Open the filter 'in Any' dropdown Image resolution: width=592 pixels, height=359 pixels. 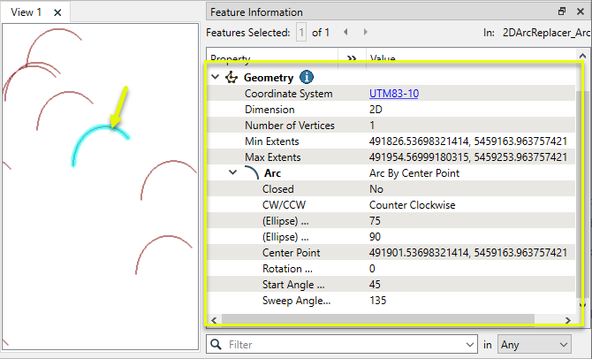point(535,343)
